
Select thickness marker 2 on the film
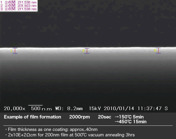tap(87, 51)
